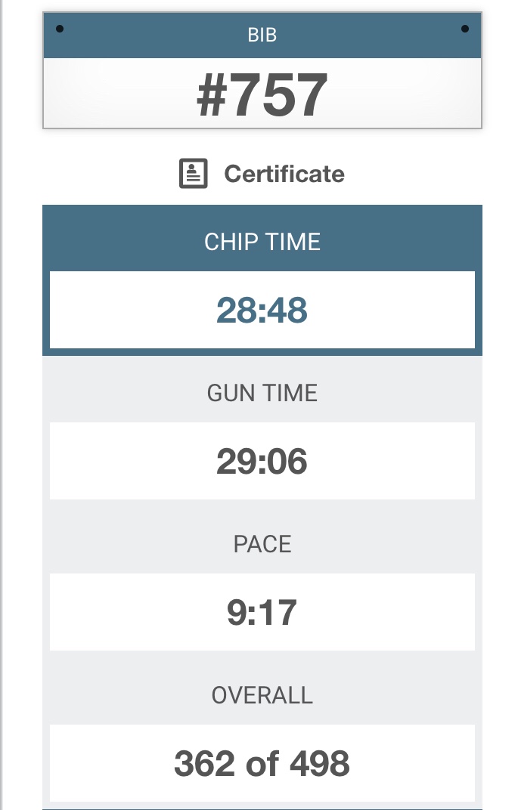Screen dimensions: 518x810
Task: Click the pace value 9:17
Action: [x=262, y=612]
